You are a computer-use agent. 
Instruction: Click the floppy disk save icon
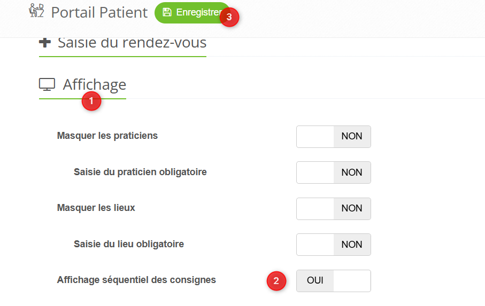click(167, 12)
